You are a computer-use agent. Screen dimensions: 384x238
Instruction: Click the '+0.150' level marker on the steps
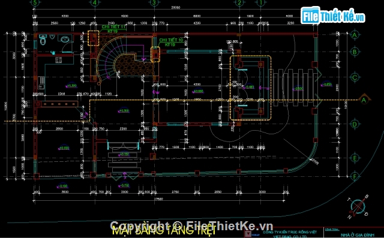pos(124,154)
